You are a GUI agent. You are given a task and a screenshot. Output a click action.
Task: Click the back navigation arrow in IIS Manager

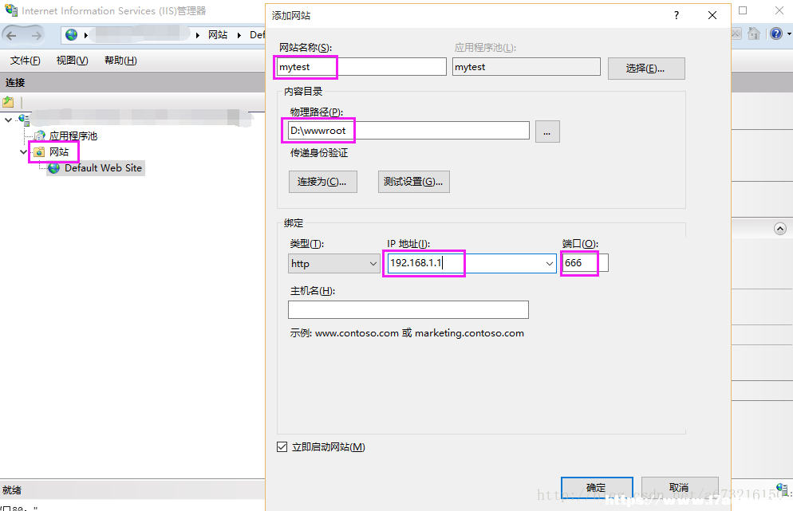pos(12,35)
